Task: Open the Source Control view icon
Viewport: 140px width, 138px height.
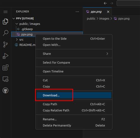Action: click(x=5, y=44)
